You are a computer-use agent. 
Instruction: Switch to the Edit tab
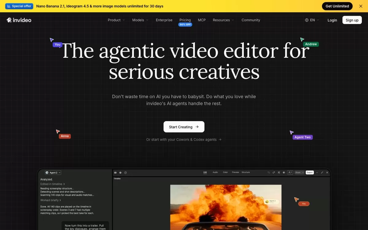(x=205, y=172)
